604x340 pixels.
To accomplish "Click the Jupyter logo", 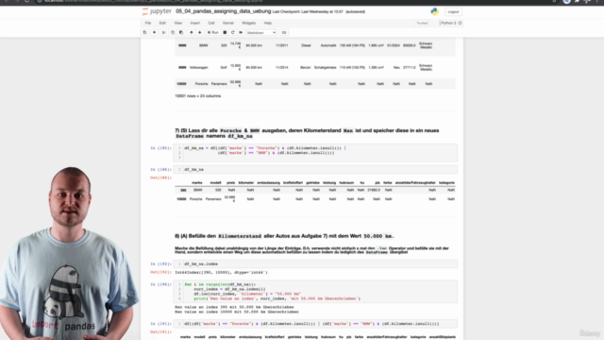I will pos(157,11).
